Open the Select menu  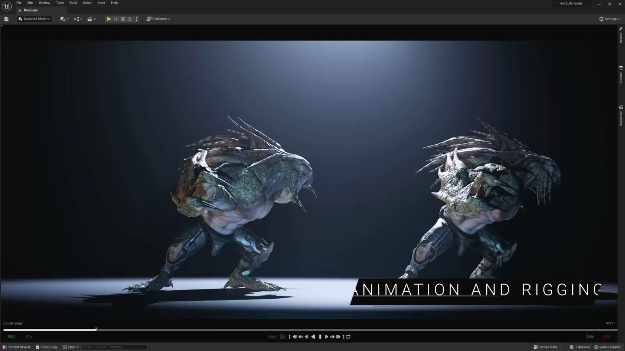point(87,3)
